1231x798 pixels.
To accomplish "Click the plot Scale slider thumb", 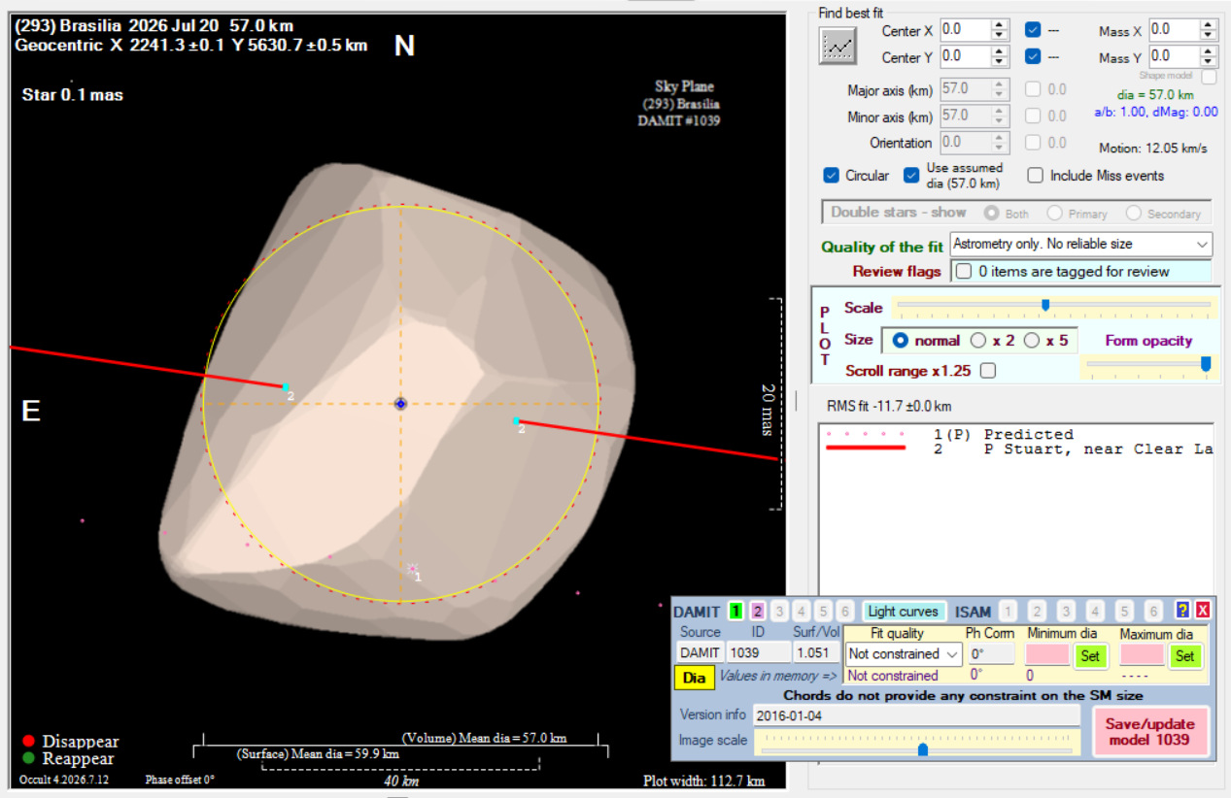I will [x=1045, y=305].
